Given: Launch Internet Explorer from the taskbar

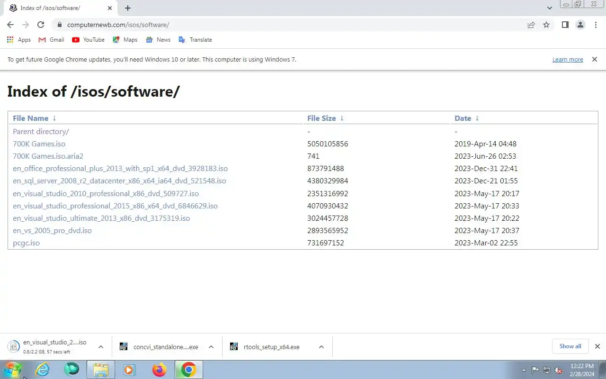Looking at the screenshot, I should [x=43, y=370].
